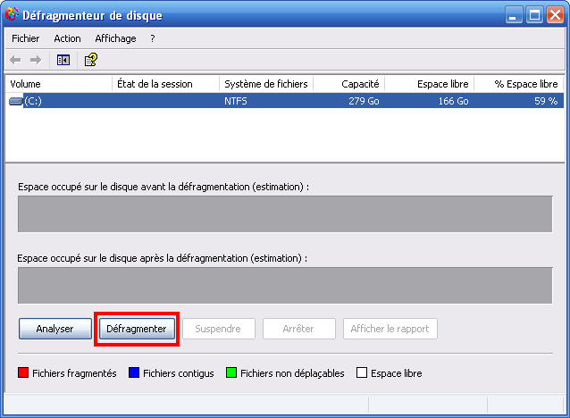Start defragmentation with the Défragmenter button
Screen dimensions: 570x418
(x=137, y=329)
